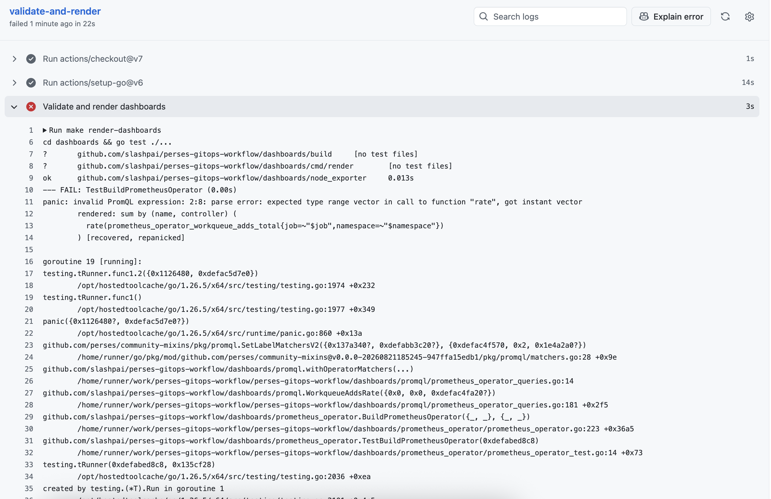Click the 1s duration of checkout step
771x499 pixels.
pos(750,59)
